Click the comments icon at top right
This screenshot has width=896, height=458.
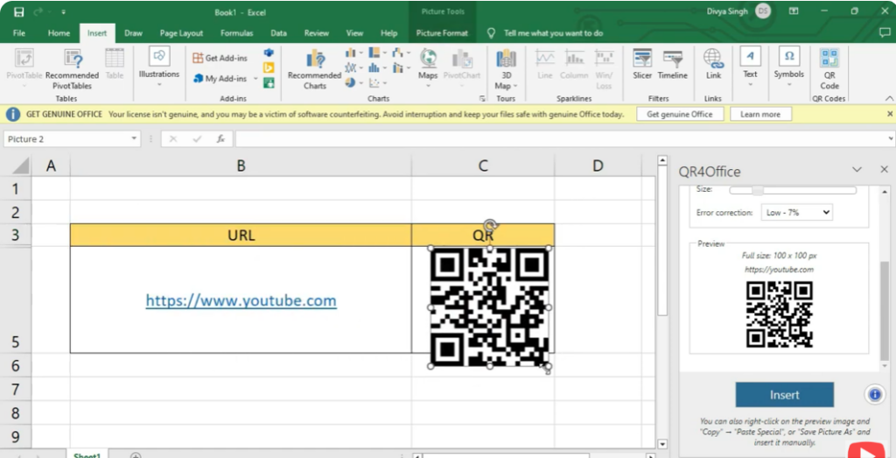(885, 33)
